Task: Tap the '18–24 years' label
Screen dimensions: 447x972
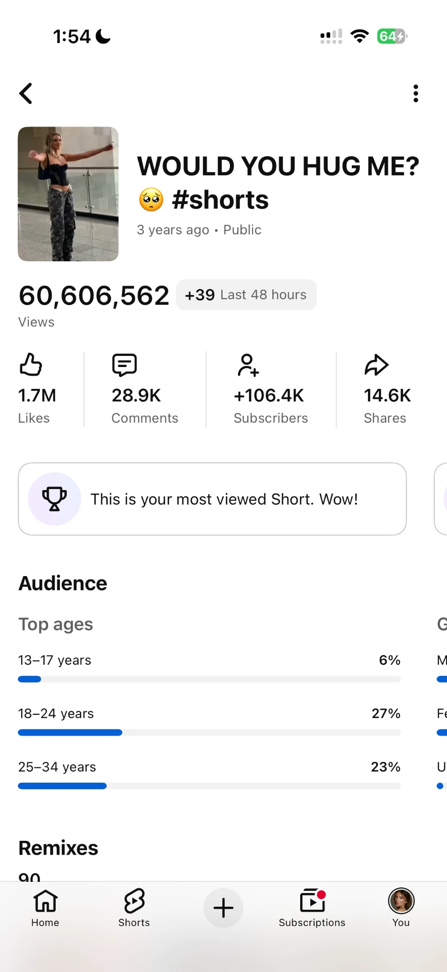Action: (56, 714)
